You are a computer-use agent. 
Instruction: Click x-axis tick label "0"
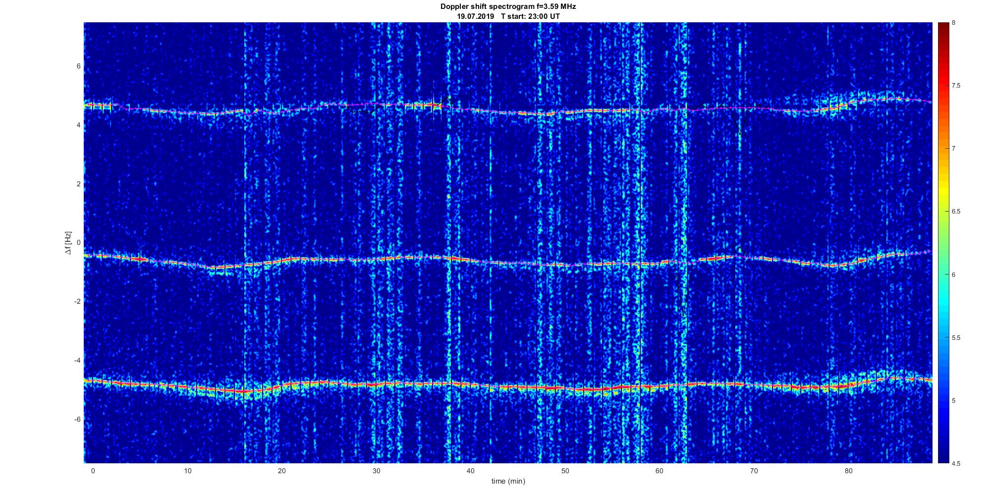coord(93,471)
